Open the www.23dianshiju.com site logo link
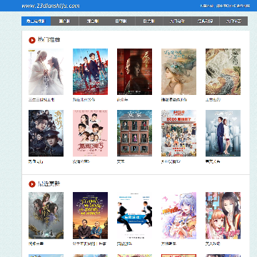Screen dimensions: 257x257 (51, 6)
